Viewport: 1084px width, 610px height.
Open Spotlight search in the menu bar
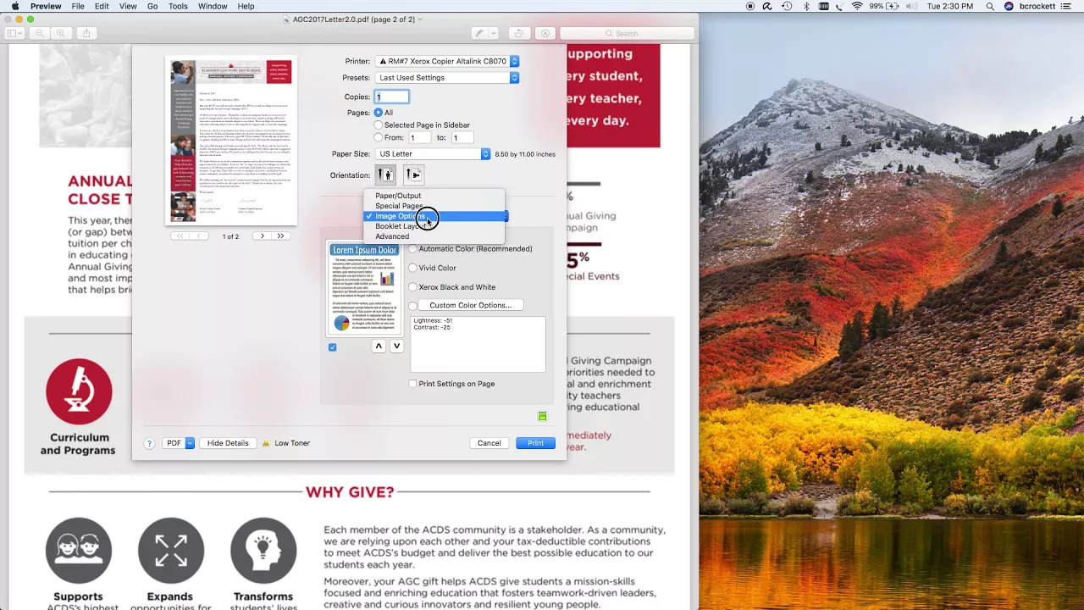[990, 6]
